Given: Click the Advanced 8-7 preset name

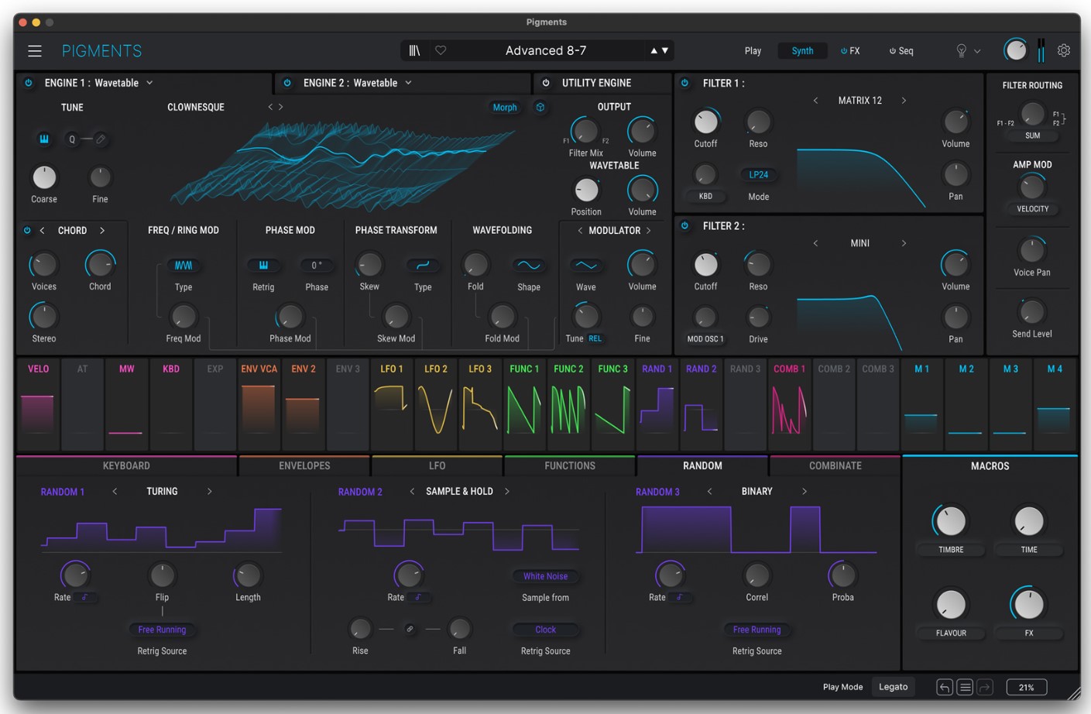Looking at the screenshot, I should pos(545,50).
